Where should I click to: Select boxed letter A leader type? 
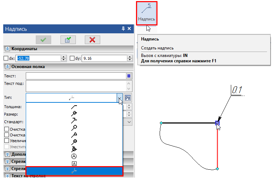pyautogui.click(x=74, y=163)
